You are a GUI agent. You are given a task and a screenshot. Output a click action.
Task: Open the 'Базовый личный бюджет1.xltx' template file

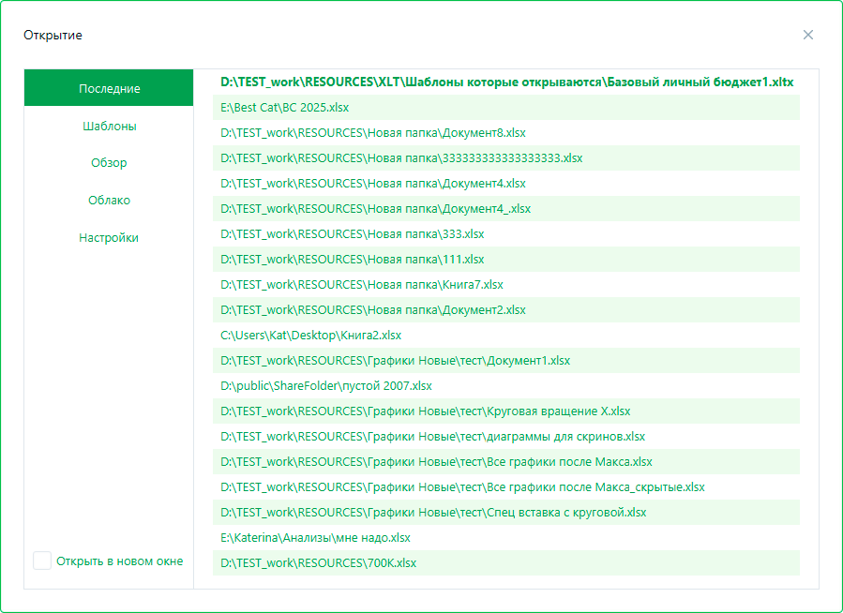[x=506, y=82]
